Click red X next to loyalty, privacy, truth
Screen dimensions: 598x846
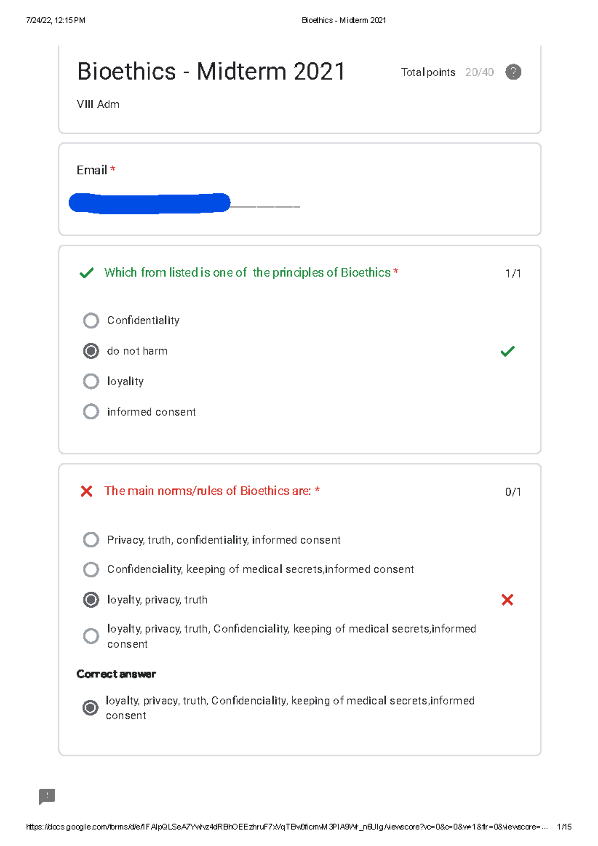[x=507, y=600]
